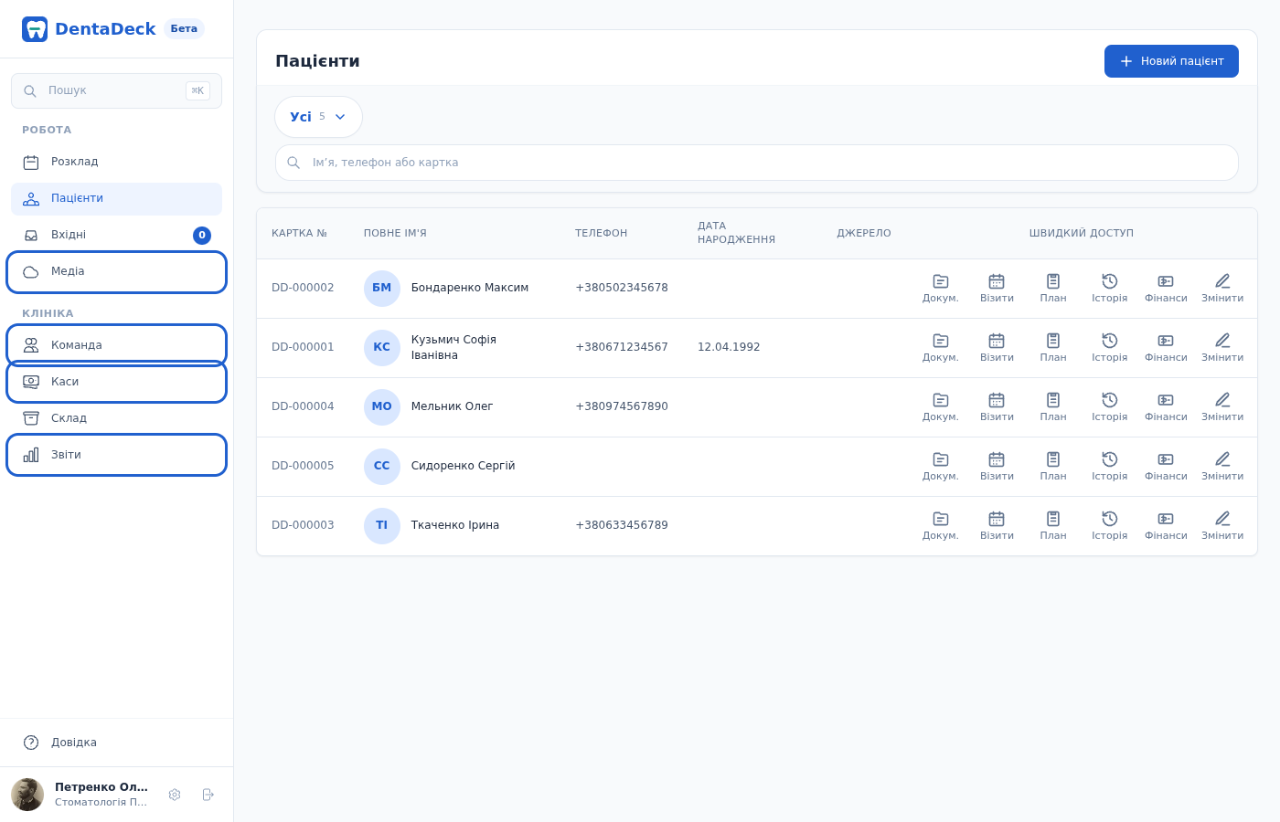View history for Мельник Олег
This screenshot has width=1280, height=822.
[x=1109, y=407]
